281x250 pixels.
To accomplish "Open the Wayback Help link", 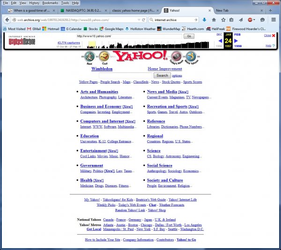I will [x=268, y=46].
